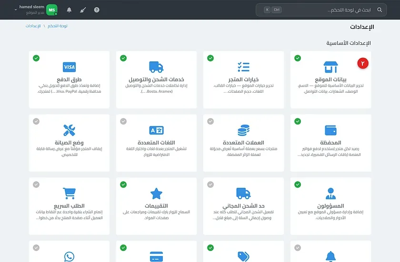Go to لوحة التحكم breadcrumb link

pos(58,26)
